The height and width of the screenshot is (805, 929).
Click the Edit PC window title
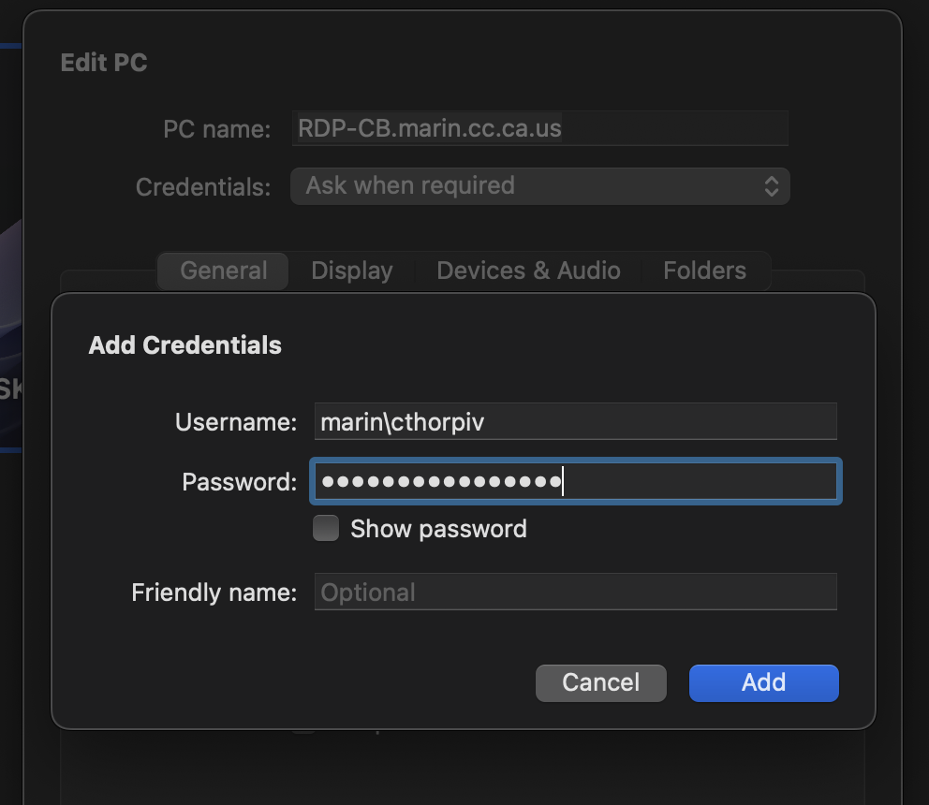[x=104, y=63]
